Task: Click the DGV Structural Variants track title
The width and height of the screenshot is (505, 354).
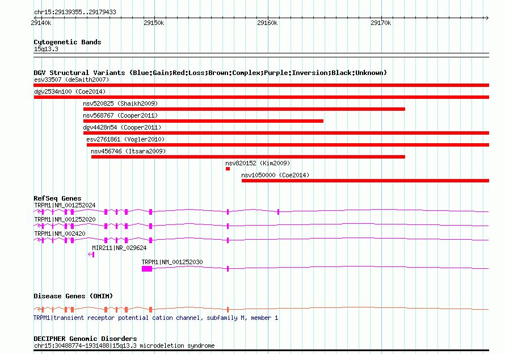Action: point(211,73)
